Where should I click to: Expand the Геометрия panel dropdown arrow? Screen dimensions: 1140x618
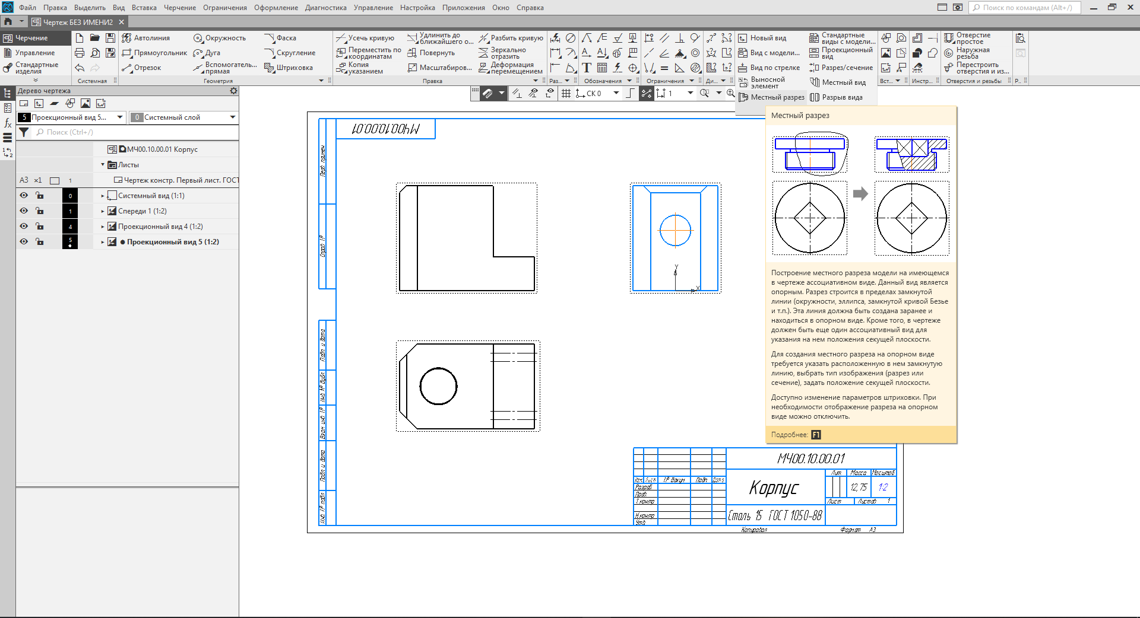321,81
